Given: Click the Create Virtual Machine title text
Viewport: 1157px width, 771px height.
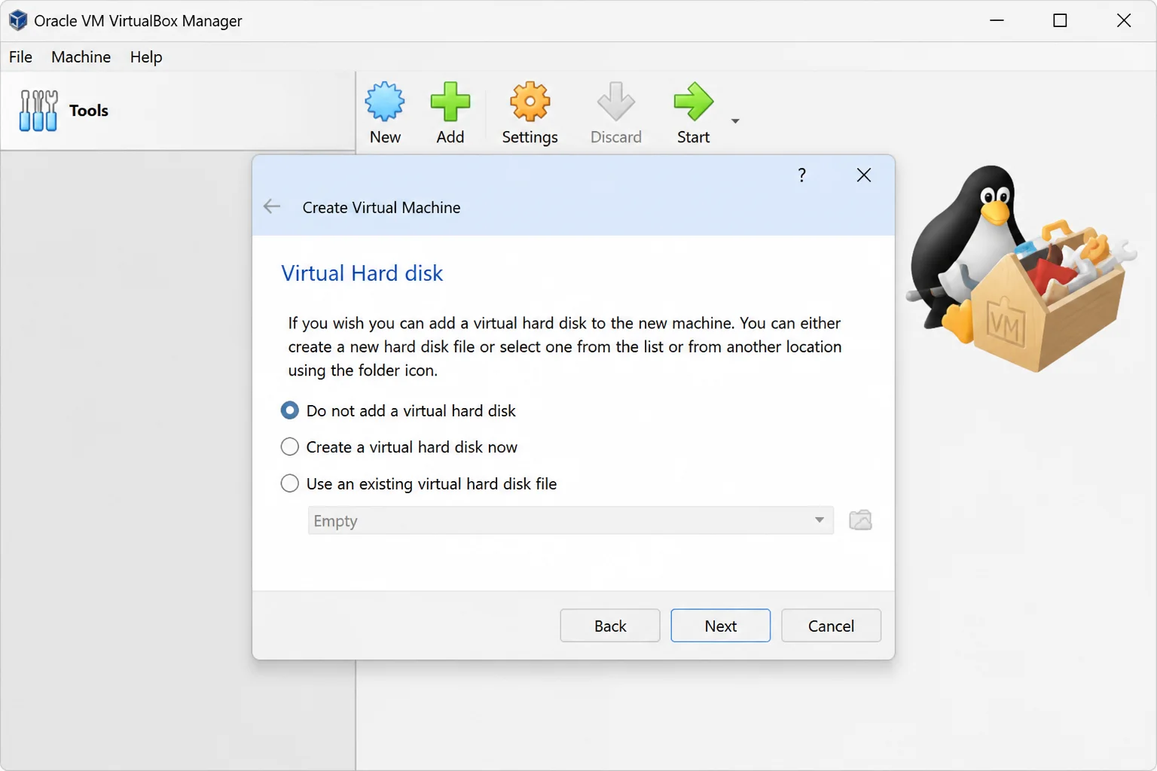Looking at the screenshot, I should point(381,208).
